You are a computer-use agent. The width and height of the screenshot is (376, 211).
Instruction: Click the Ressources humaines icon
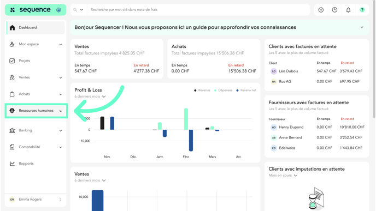click(x=12, y=111)
